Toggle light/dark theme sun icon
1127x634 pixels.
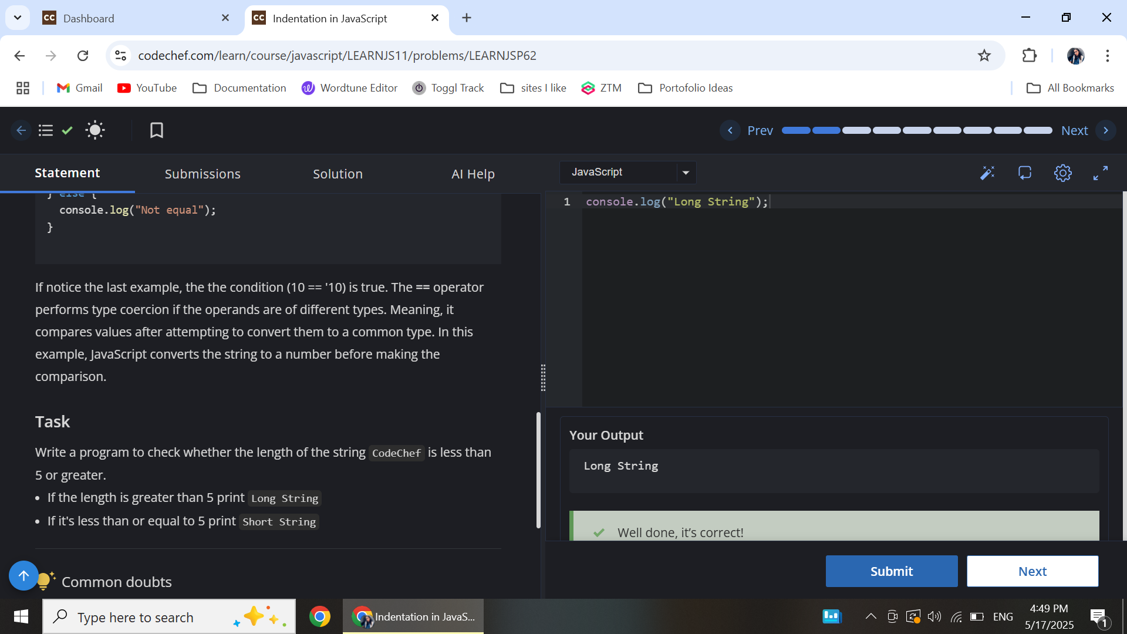pos(95,130)
